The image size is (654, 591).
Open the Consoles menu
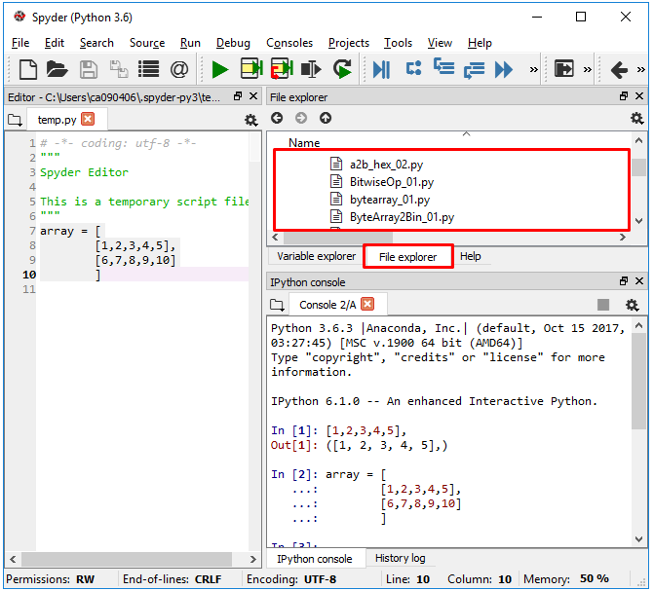(289, 43)
